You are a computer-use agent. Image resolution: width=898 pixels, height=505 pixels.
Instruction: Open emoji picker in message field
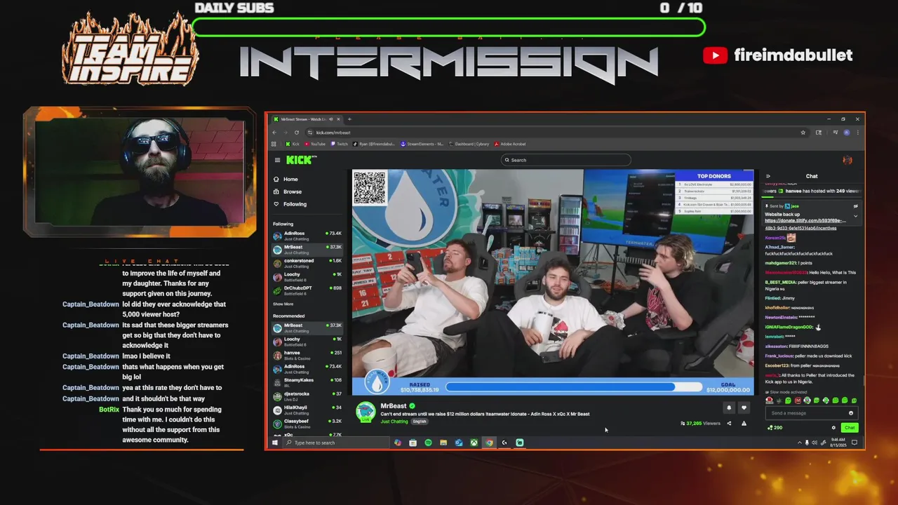coord(851,413)
